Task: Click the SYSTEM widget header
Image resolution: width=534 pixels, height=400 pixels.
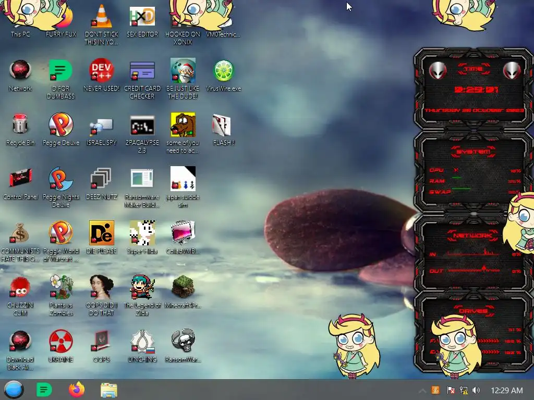Action: [x=474, y=152]
